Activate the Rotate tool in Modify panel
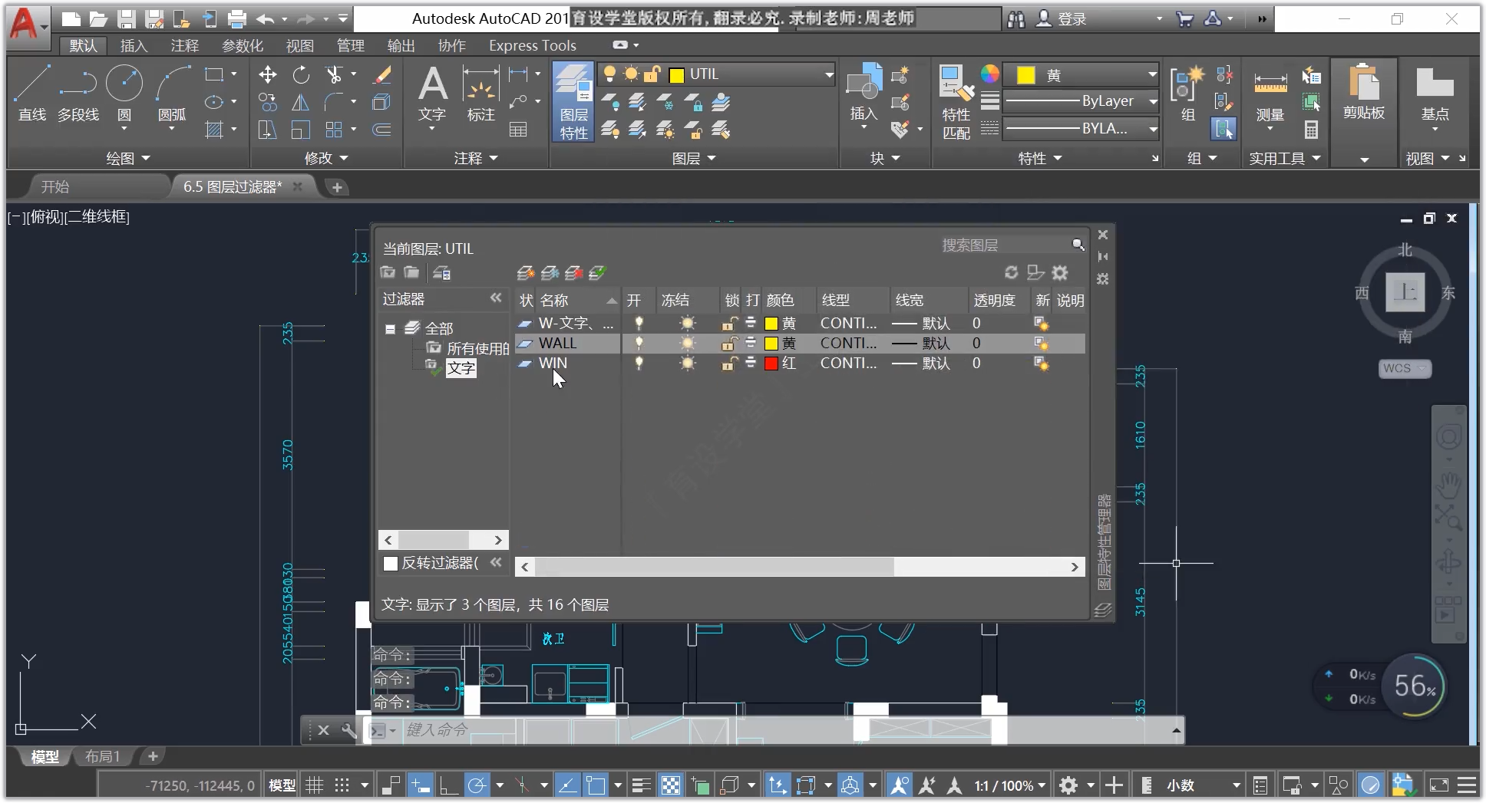This screenshot has width=1486, height=803. tap(301, 74)
